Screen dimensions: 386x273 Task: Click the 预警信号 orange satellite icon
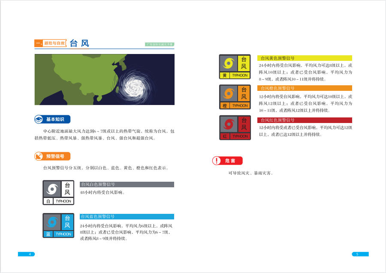tap(39, 156)
